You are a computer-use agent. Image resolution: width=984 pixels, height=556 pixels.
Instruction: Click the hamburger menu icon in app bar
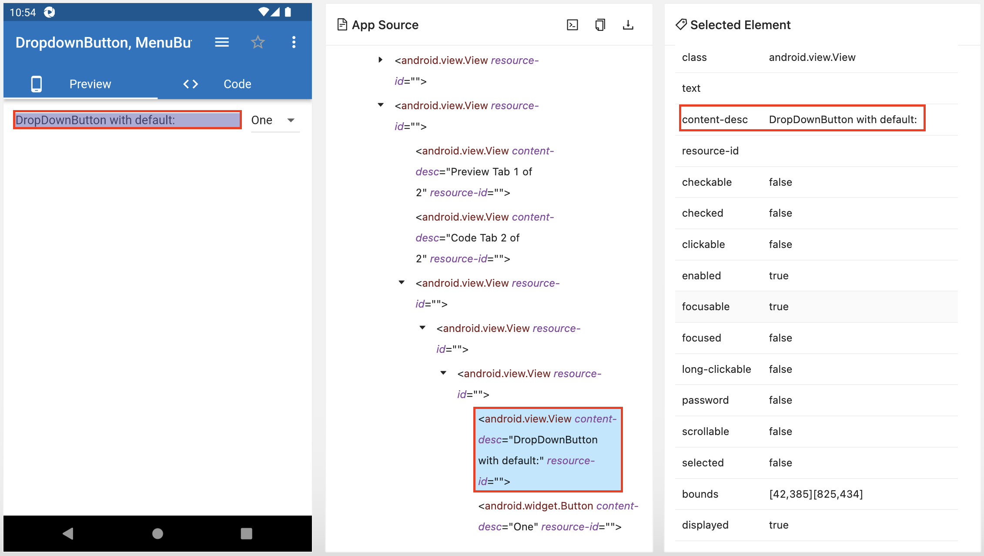pyautogui.click(x=222, y=42)
